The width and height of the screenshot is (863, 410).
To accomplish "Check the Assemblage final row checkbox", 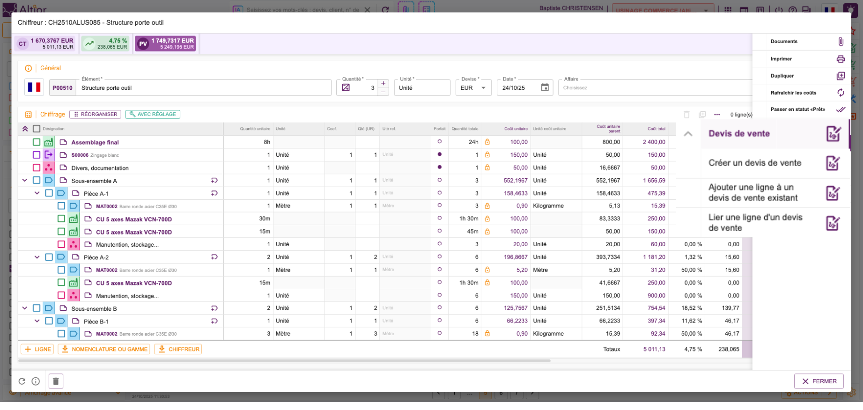I will coord(37,142).
